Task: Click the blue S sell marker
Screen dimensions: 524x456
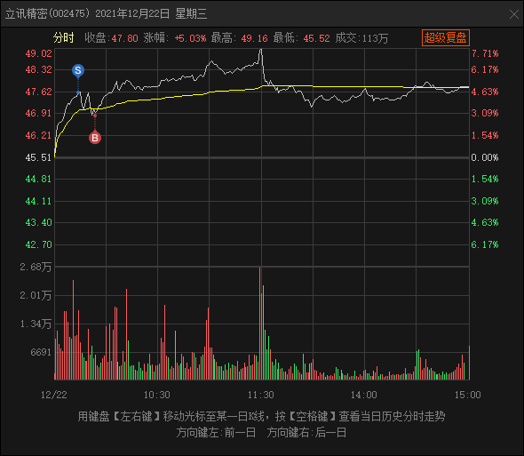Action: 78,70
